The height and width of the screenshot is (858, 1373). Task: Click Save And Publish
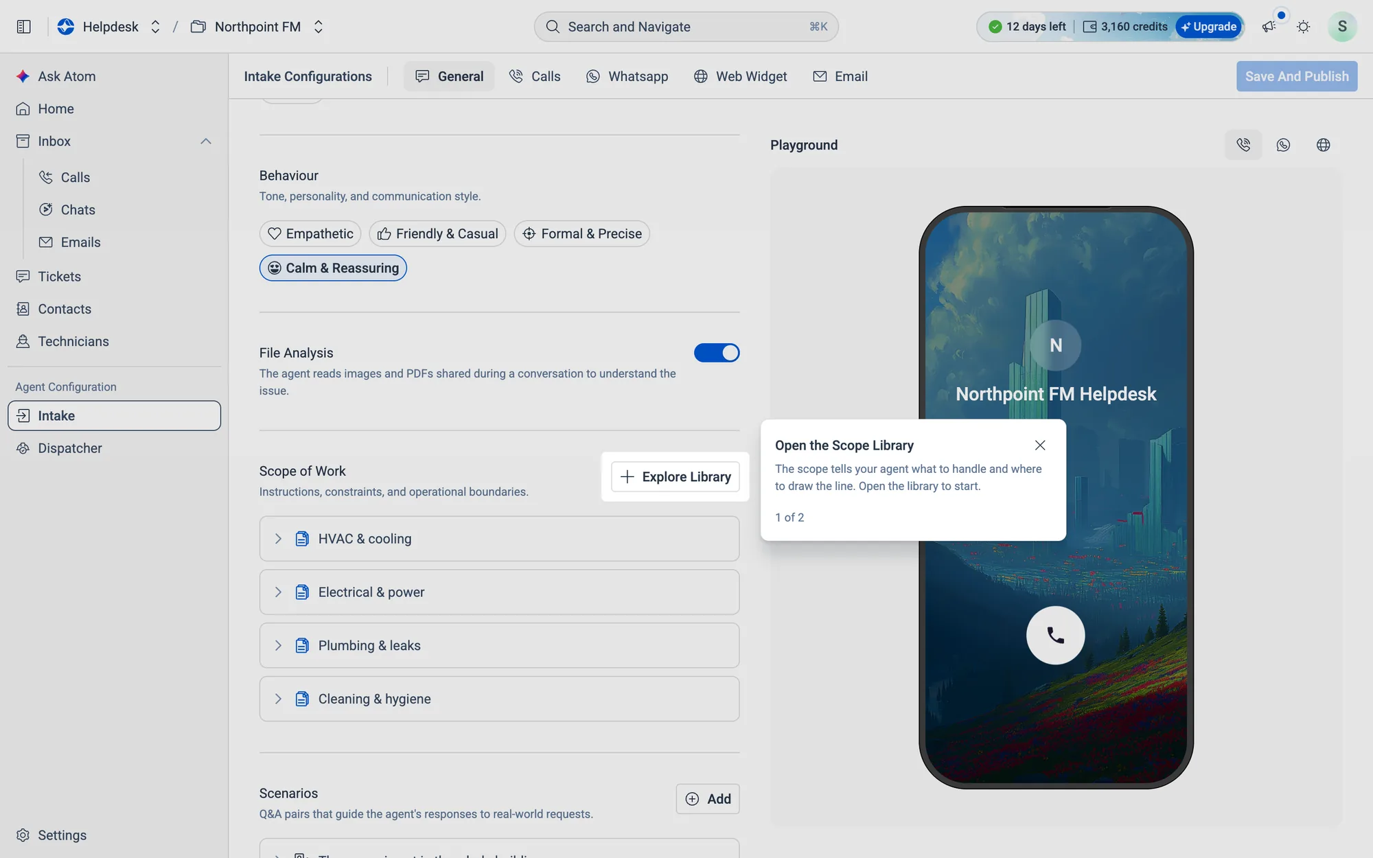1297,76
